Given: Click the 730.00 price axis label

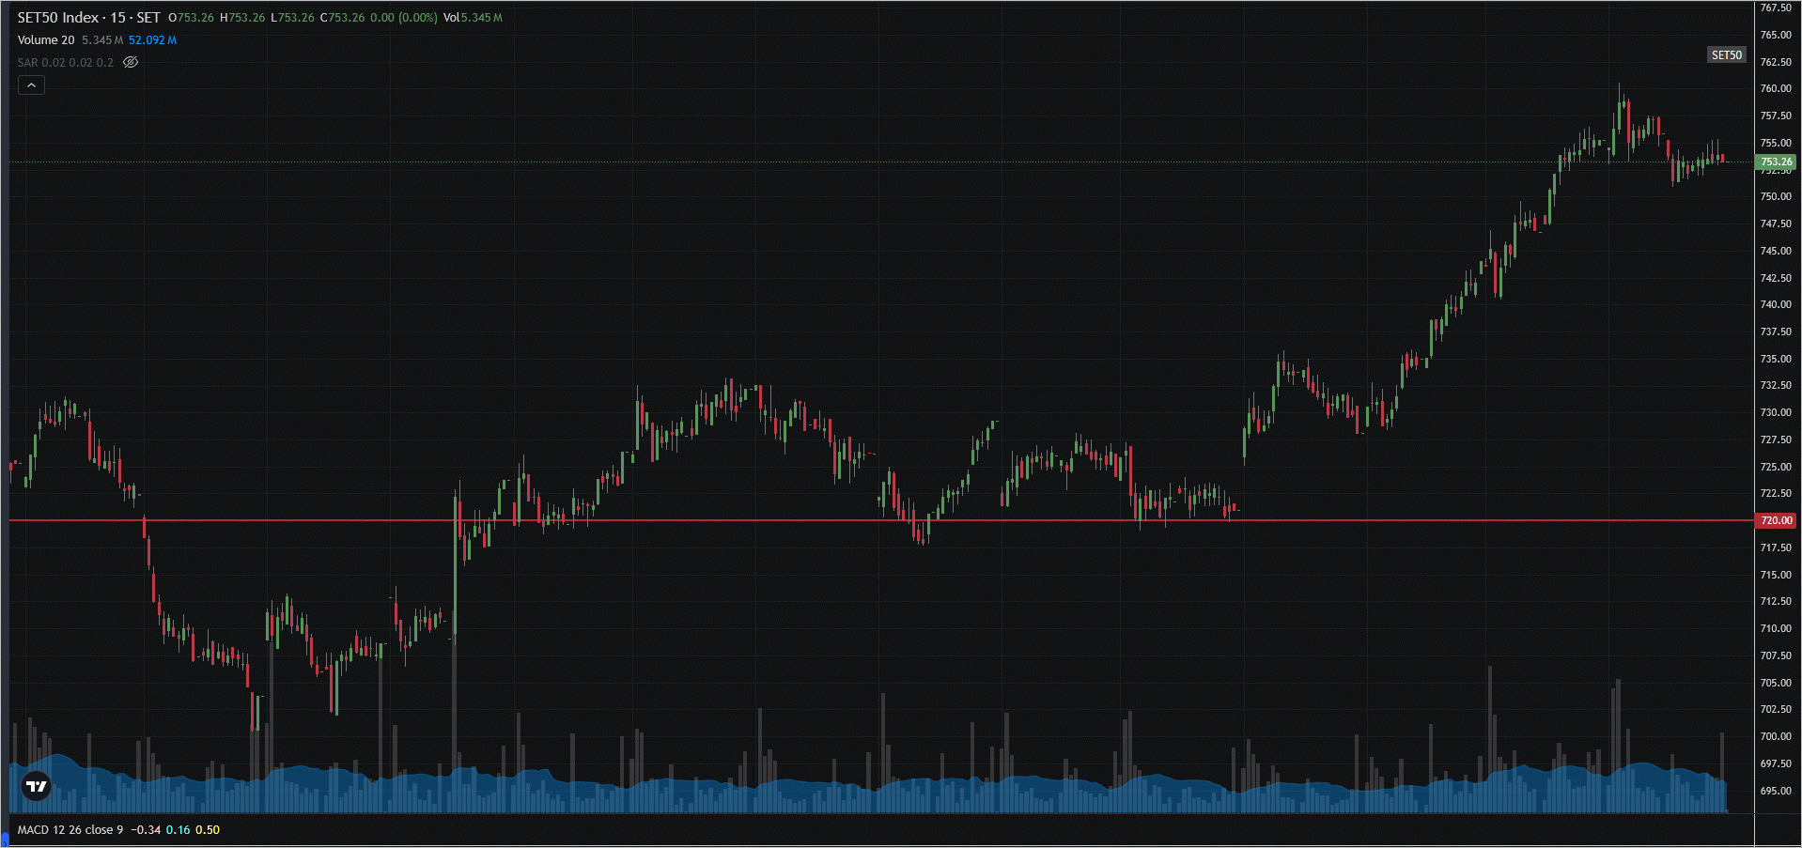Looking at the screenshot, I should (x=1776, y=413).
